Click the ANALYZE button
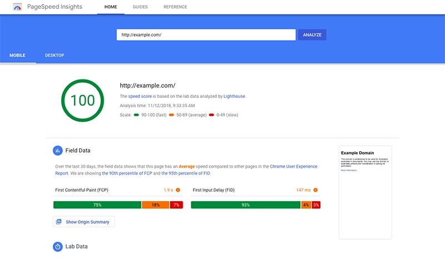Image resolution: width=445 pixels, height=278 pixels. pyautogui.click(x=312, y=34)
